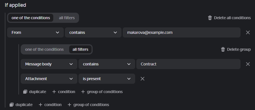
Task: Remove the Attachment condition row
Action: (143, 79)
